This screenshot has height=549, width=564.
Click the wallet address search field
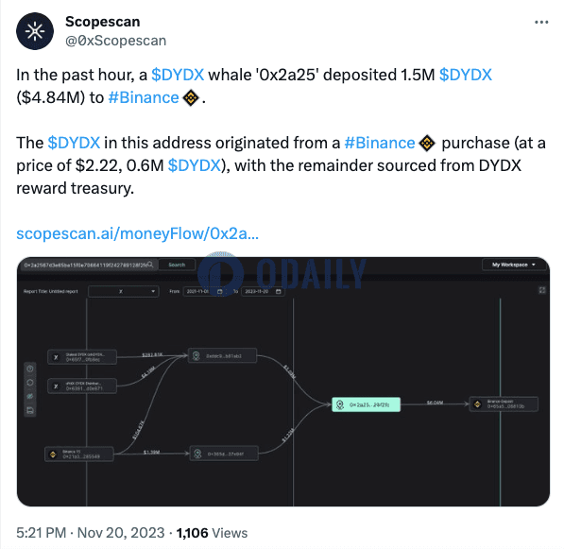point(85,265)
